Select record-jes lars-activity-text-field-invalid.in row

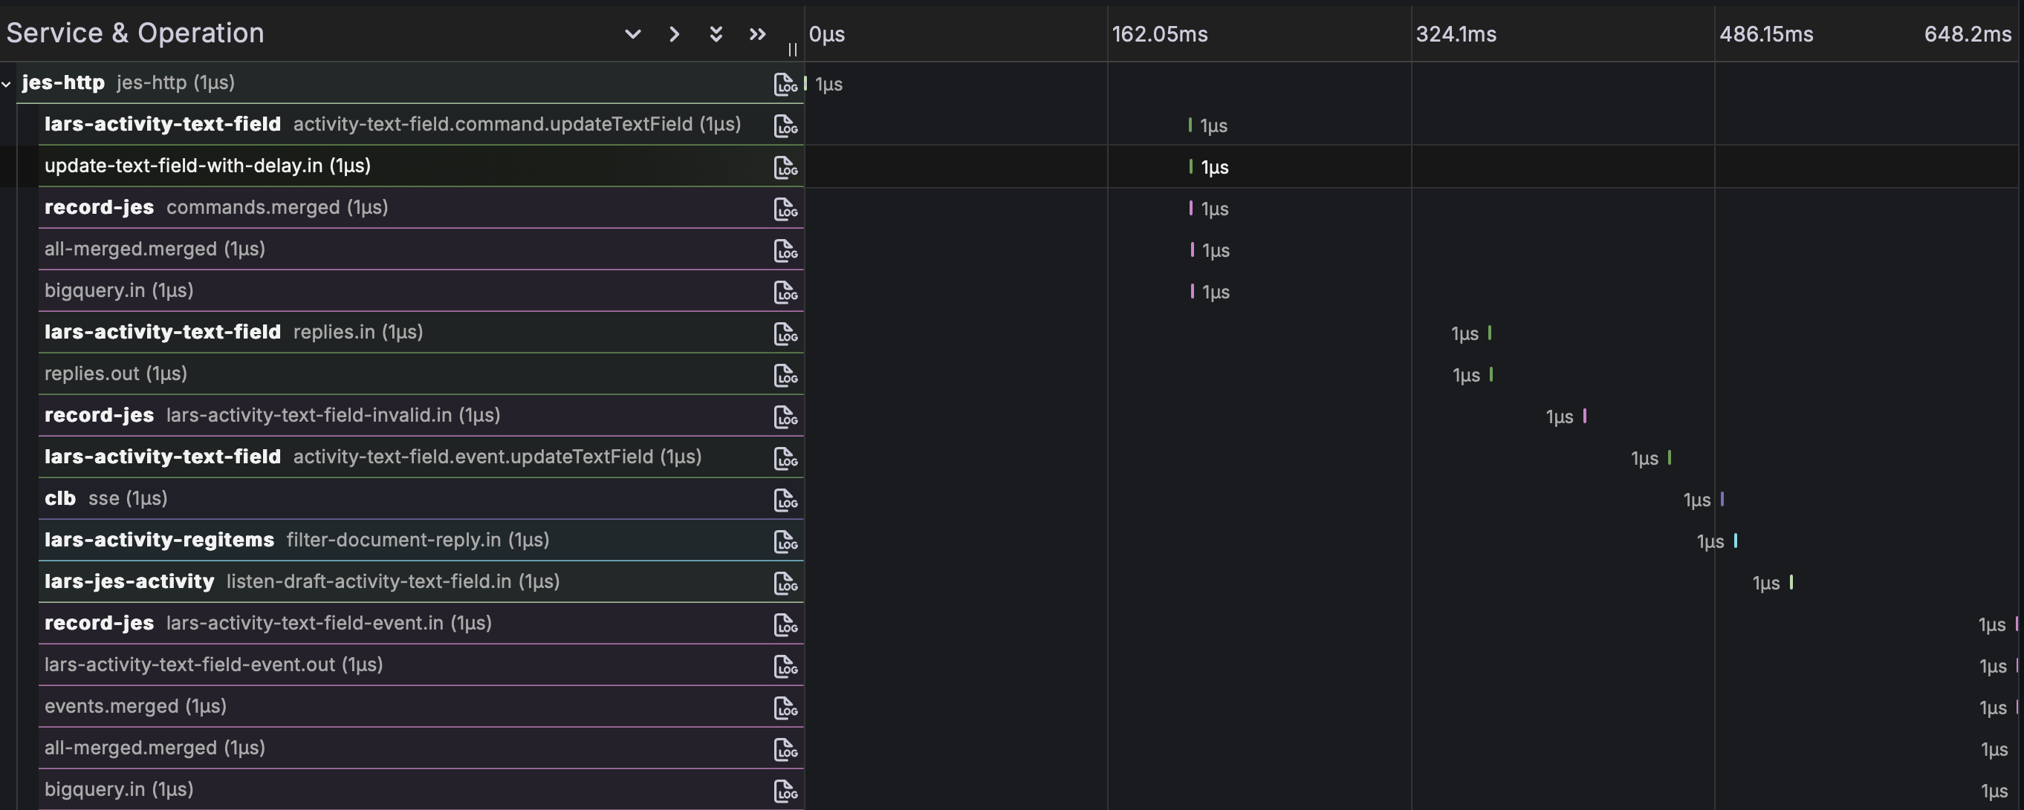tap(421, 415)
